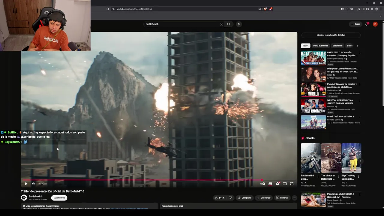Image resolution: width=384 pixels, height=216 pixels.
Task: Clear the 'battlefield 6' search text
Action: (221, 24)
